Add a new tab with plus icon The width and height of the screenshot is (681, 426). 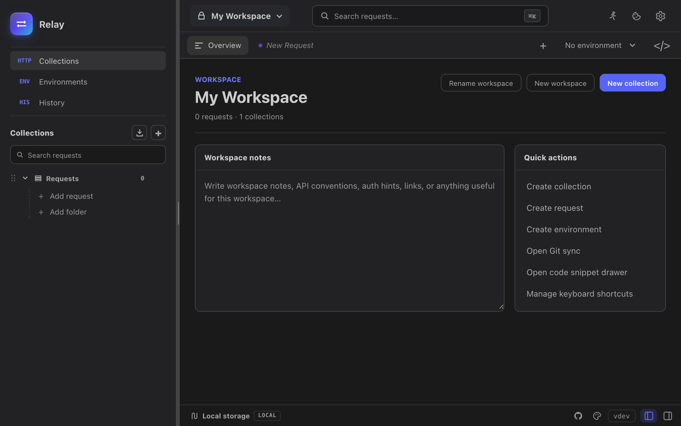[543, 45]
